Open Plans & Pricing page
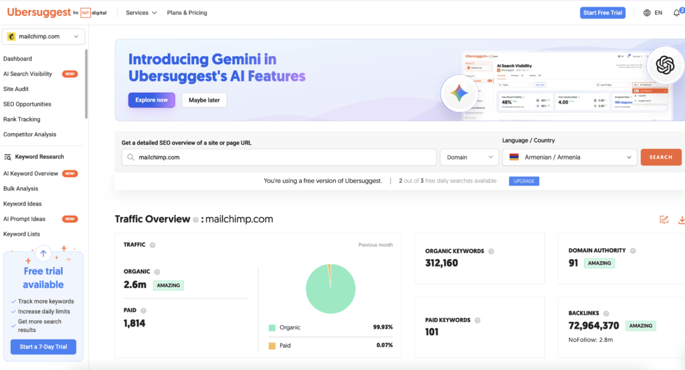Screen dimensions: 685x370 pos(187,13)
